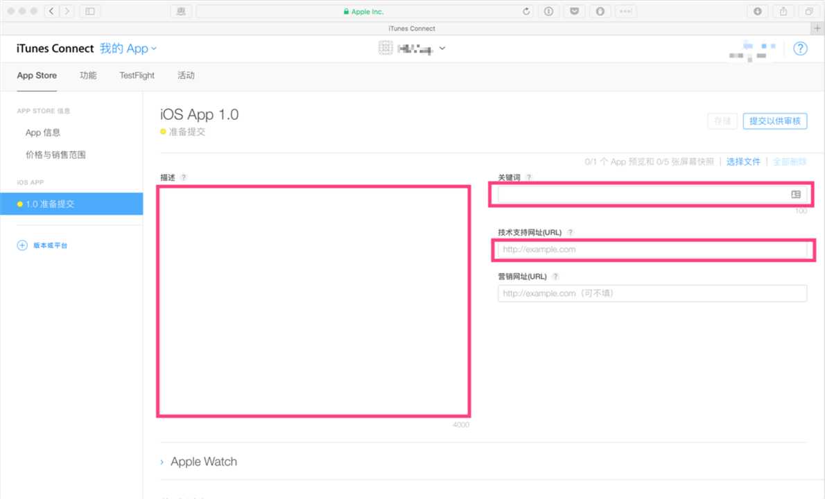Click the 提交以供审核 button
Image resolution: width=825 pixels, height=499 pixels.
774,121
